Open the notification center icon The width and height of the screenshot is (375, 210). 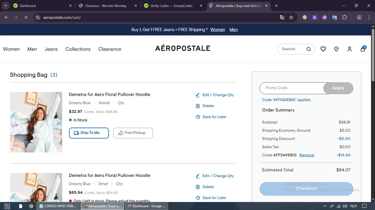pyautogui.click(x=364, y=206)
